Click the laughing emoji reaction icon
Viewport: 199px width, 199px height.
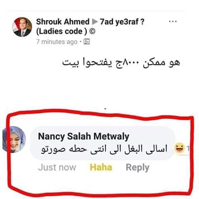pos(180,148)
